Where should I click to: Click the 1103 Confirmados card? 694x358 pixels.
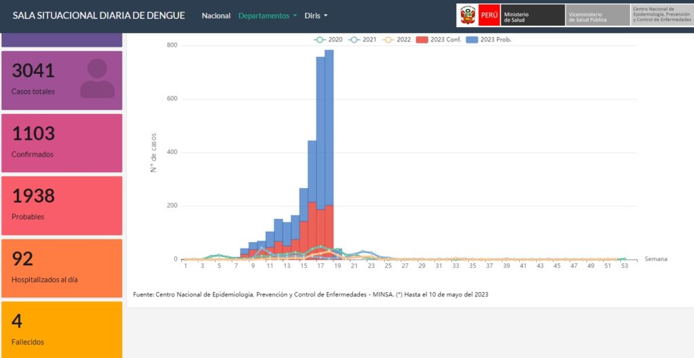62,142
